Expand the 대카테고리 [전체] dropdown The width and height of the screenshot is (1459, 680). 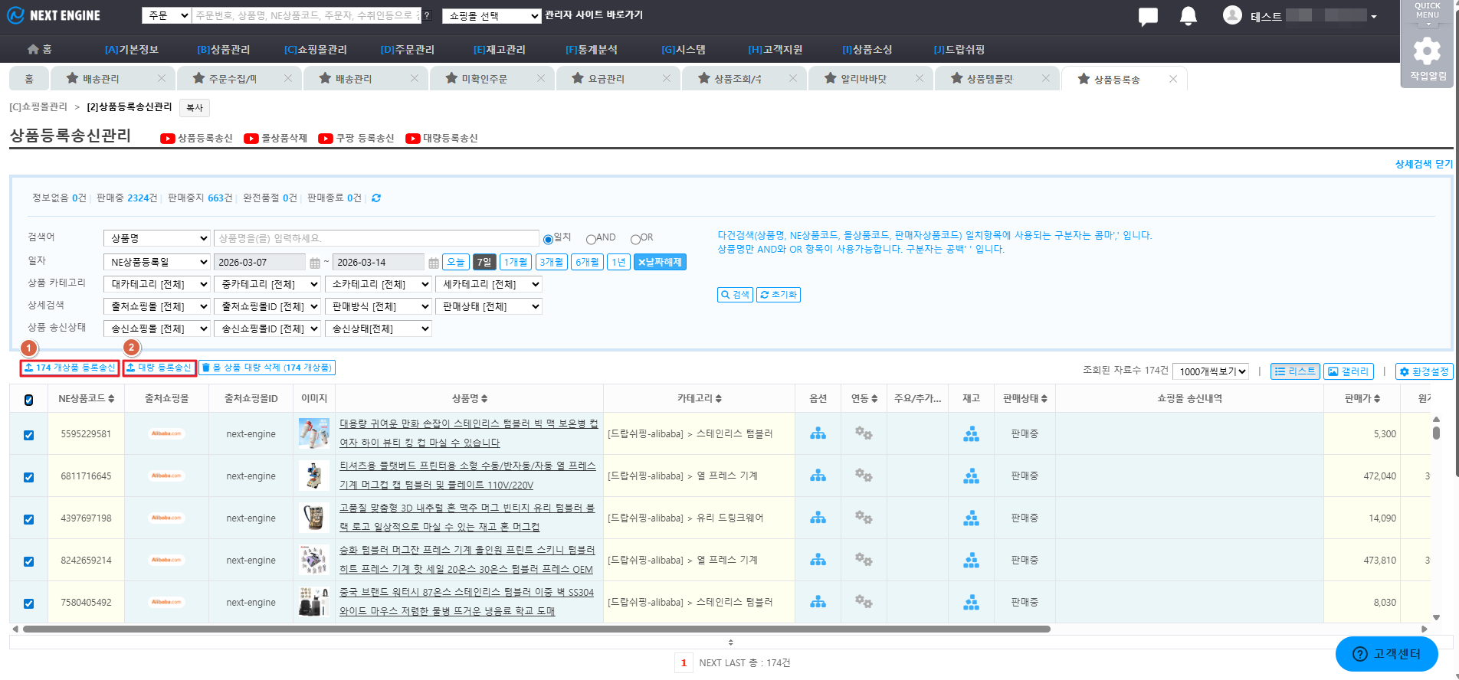click(156, 284)
